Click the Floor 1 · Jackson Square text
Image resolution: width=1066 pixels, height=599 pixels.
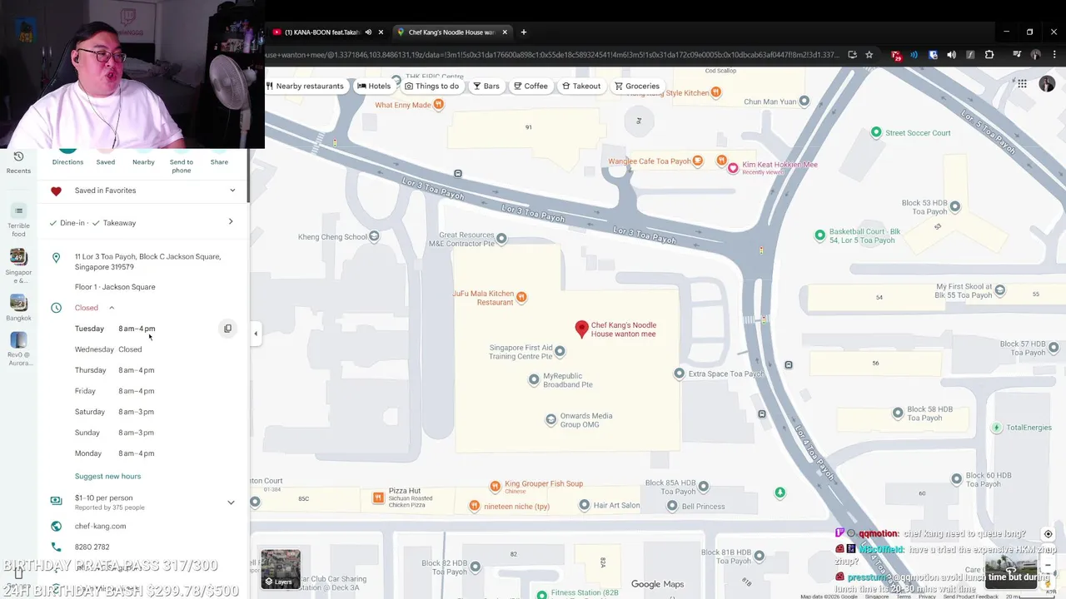tap(115, 287)
